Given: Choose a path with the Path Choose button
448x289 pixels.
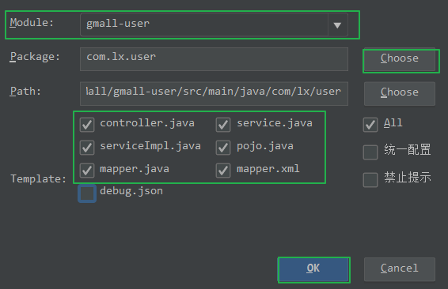Looking at the screenshot, I should [400, 93].
